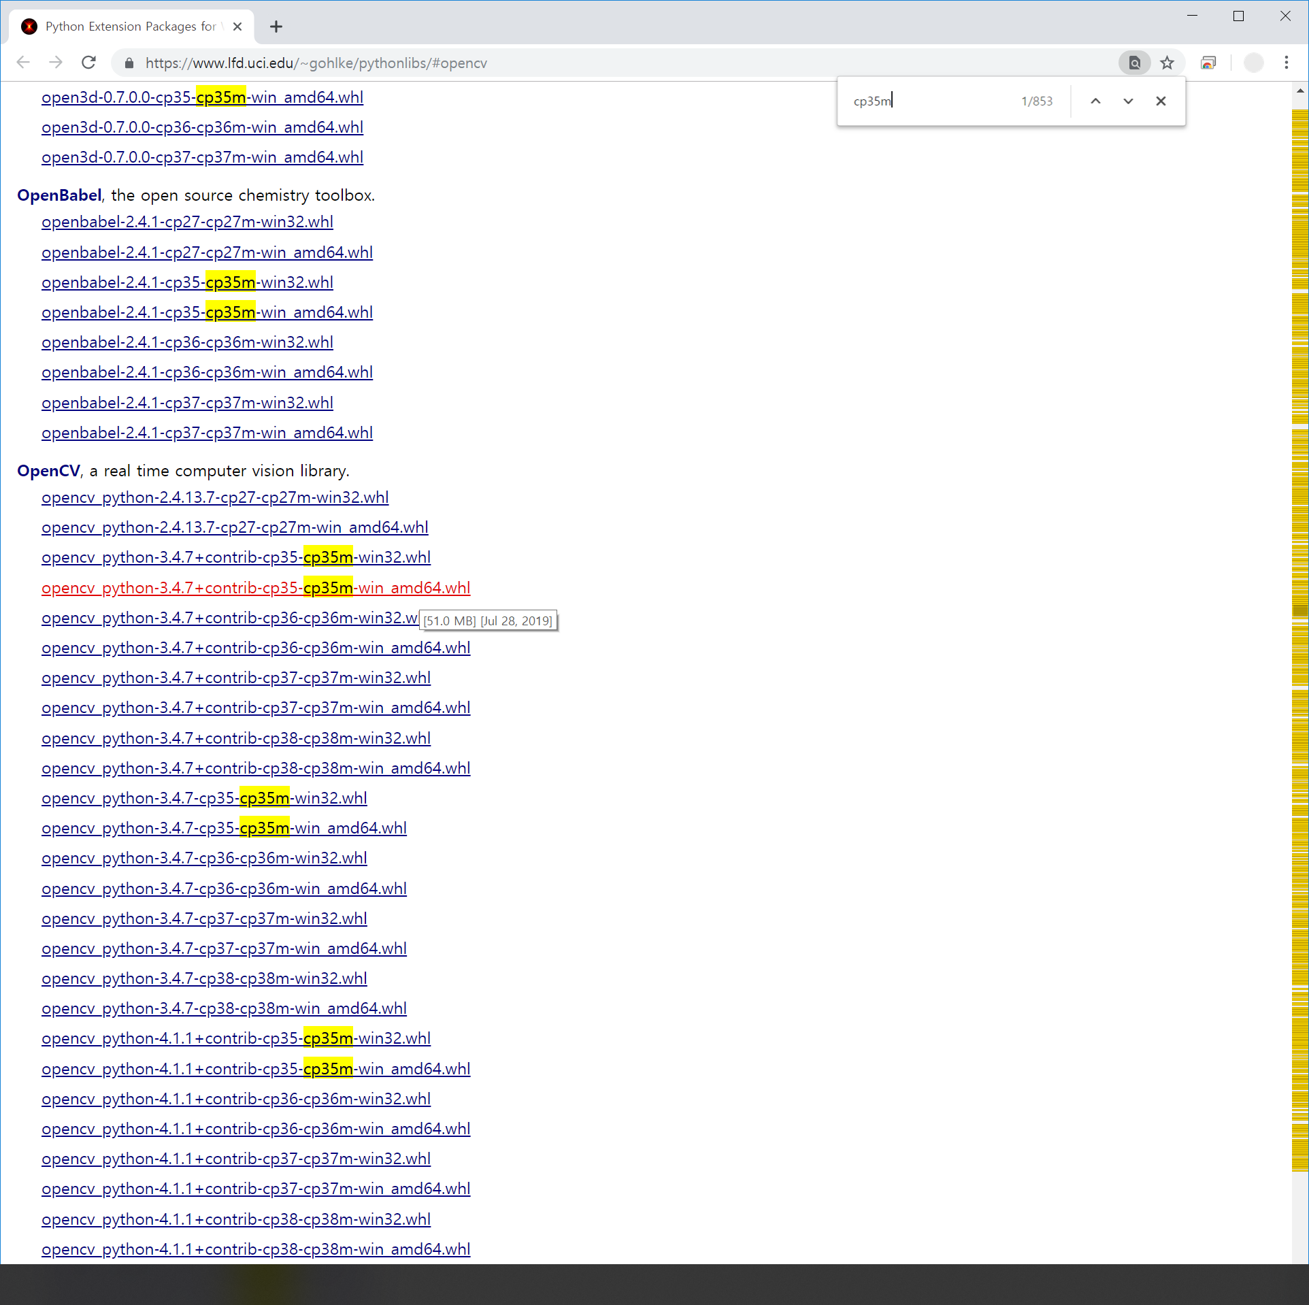
Task: Click the vertical scrollbar thumb
Action: click(1299, 610)
